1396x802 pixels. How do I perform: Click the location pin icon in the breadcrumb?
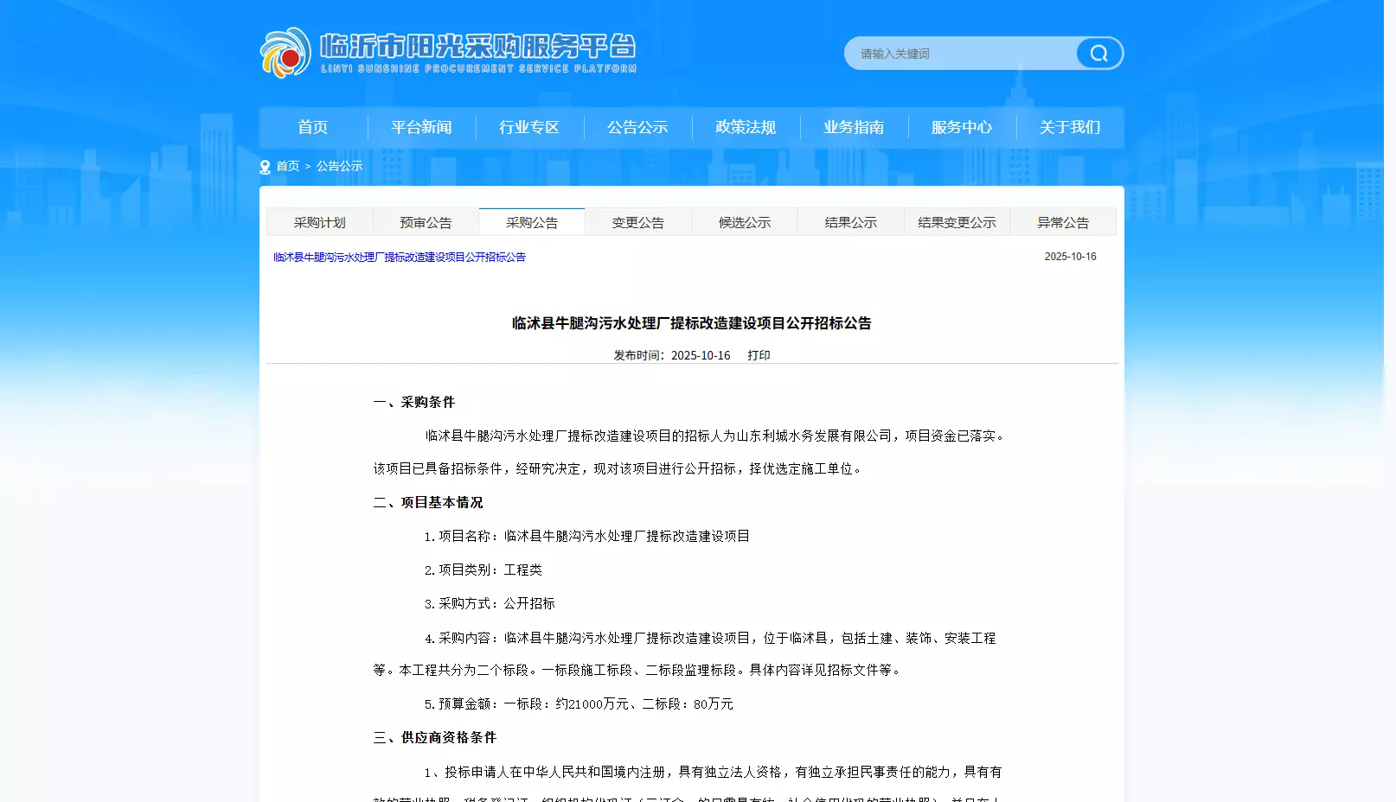point(263,166)
